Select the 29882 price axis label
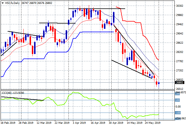Screen dimensions: 186x126 (x=180, y=15)
